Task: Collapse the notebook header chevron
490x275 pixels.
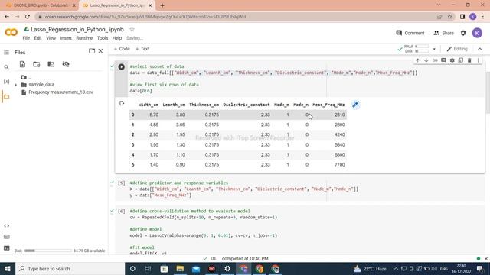Action: (480, 49)
